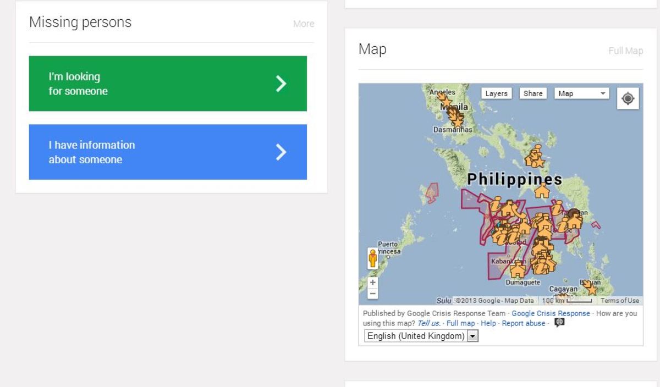Click the white arrow on blue banner
Viewport: 660px width, 387px height.
click(x=281, y=152)
